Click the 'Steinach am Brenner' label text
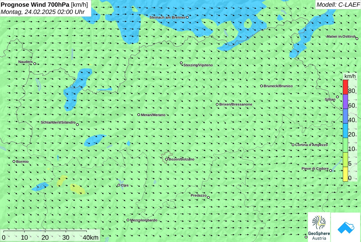361x242 pixels. click(x=167, y=17)
